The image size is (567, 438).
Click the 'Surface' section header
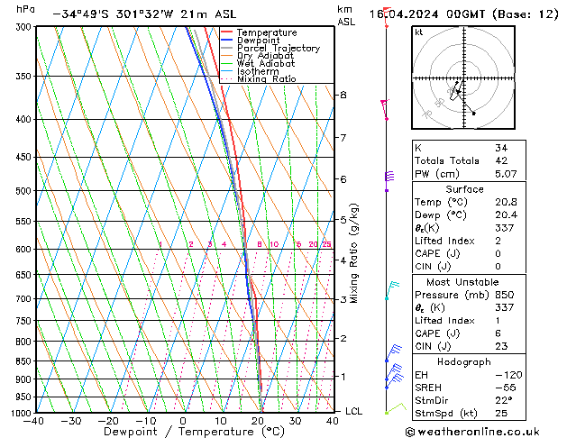[x=464, y=189]
